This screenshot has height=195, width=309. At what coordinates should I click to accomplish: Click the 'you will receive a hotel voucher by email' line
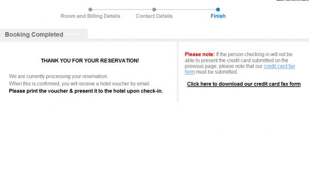79,84
